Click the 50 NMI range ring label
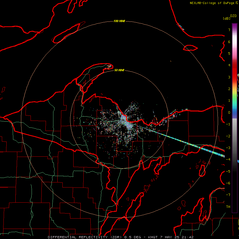 pos(119,70)
